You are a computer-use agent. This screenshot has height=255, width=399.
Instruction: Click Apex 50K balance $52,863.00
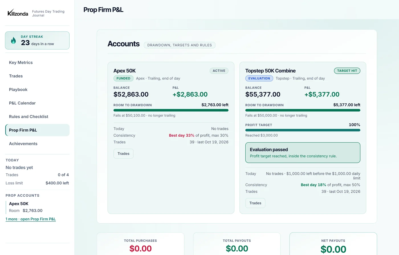131,94
